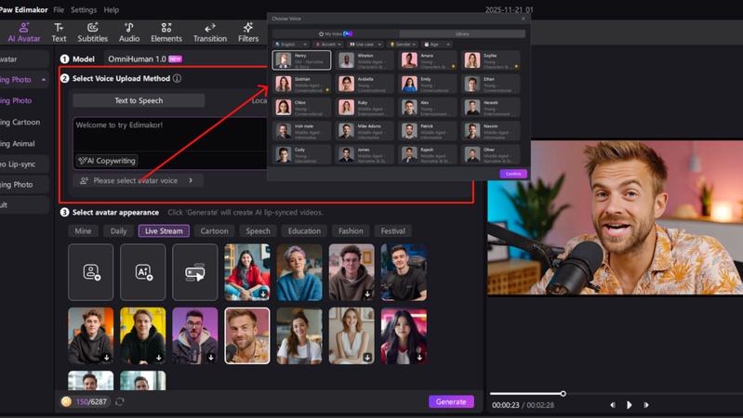This screenshot has height=418, width=743.
Task: Open the Subtitles tool in top toolbar
Action: click(93, 33)
